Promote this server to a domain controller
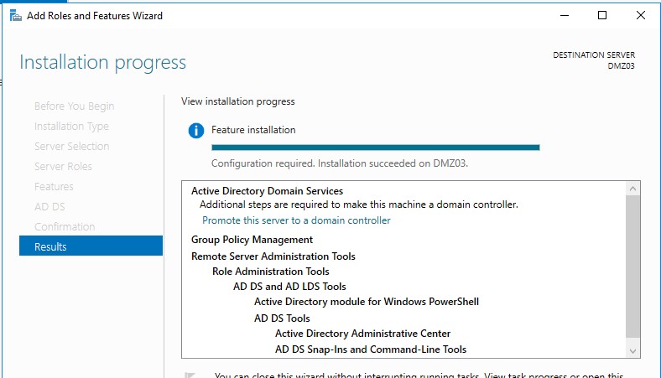 pos(296,220)
